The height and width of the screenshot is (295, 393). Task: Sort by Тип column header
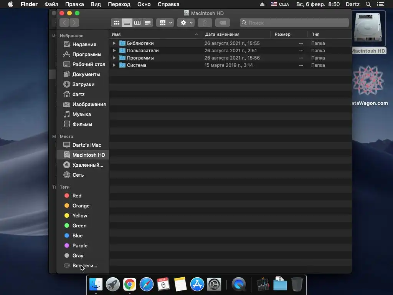click(x=330, y=34)
